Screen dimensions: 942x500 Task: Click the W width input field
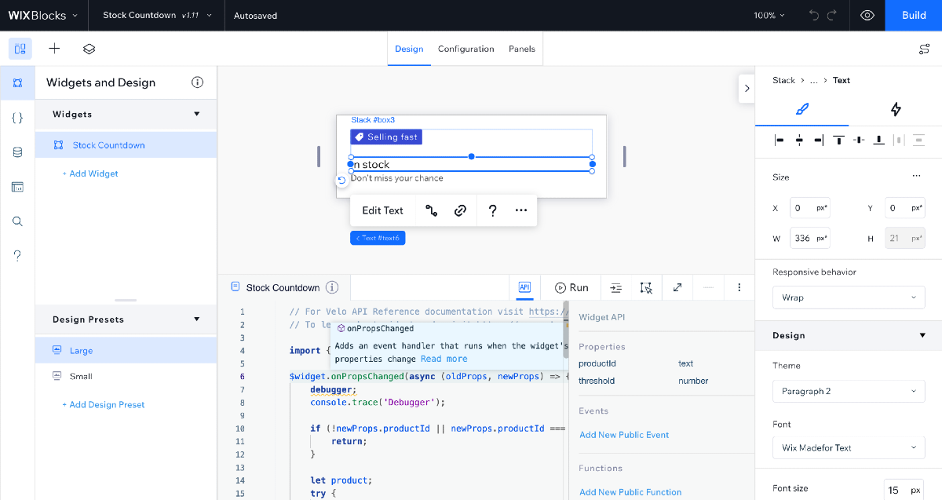(810, 238)
